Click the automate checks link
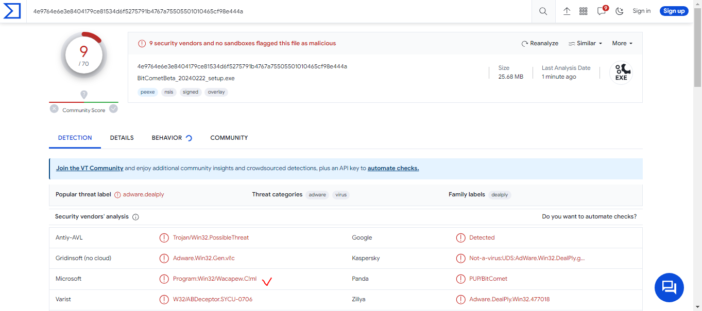Screen dimensions: 702x311 click(x=393, y=168)
